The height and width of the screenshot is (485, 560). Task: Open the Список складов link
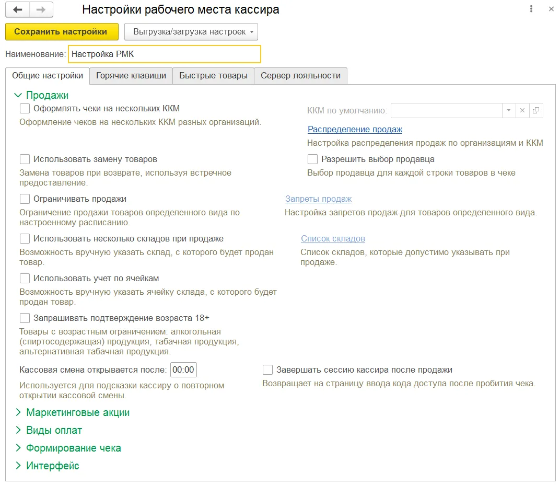coord(333,238)
